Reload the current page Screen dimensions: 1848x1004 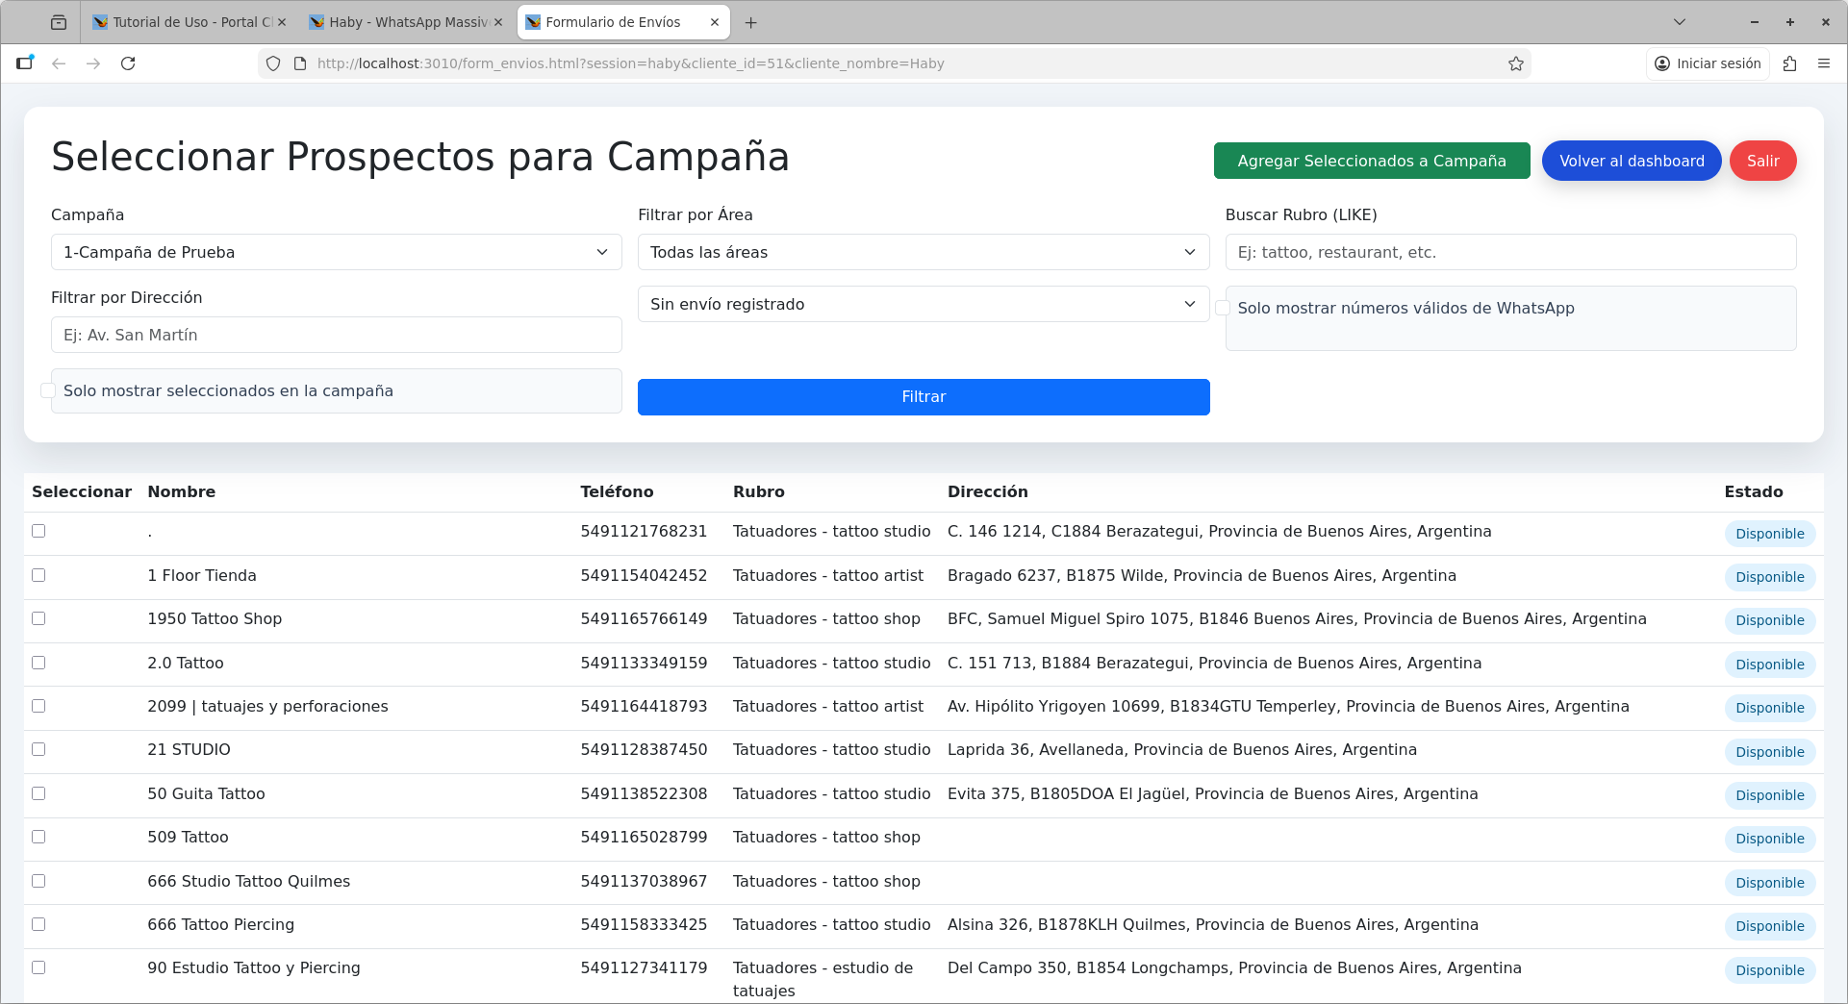pyautogui.click(x=128, y=63)
